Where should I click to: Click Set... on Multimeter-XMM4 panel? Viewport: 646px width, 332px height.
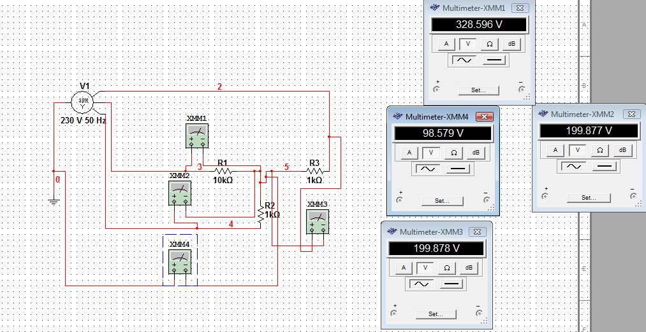(x=441, y=200)
